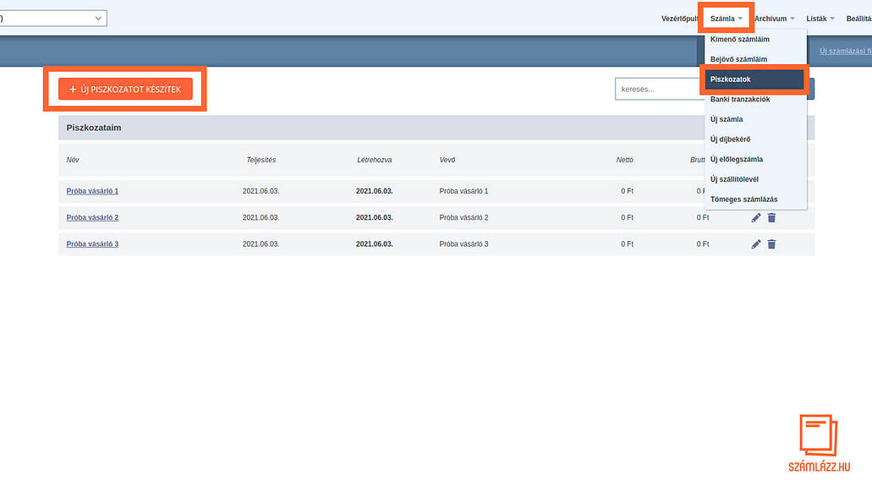Click trash icon for Próba vásárló 2
This screenshot has width=872, height=497.
click(x=771, y=218)
